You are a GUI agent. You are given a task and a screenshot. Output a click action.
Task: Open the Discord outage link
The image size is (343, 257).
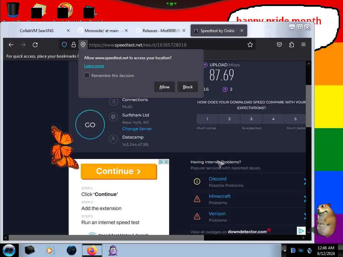point(217,179)
